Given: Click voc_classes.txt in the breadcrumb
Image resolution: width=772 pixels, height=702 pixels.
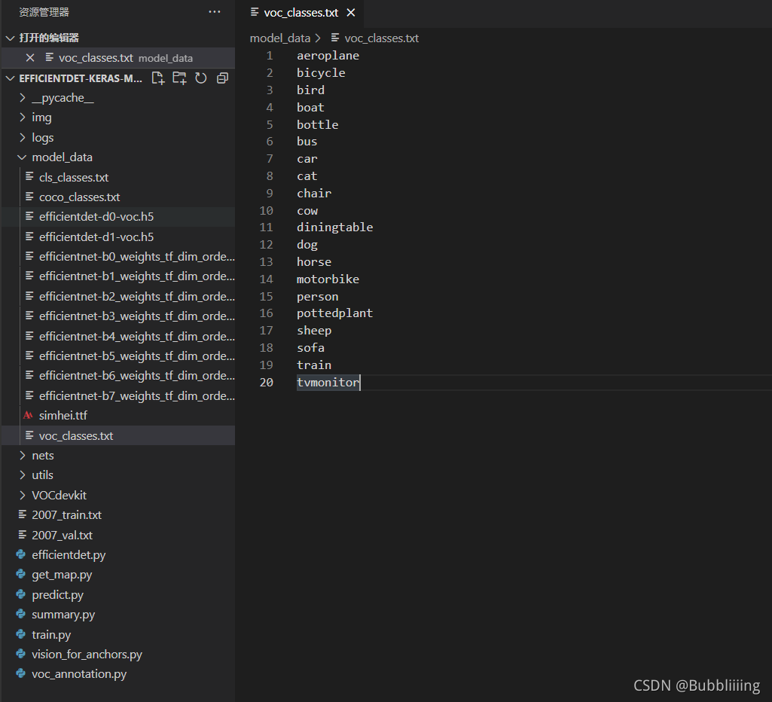Looking at the screenshot, I should (382, 38).
